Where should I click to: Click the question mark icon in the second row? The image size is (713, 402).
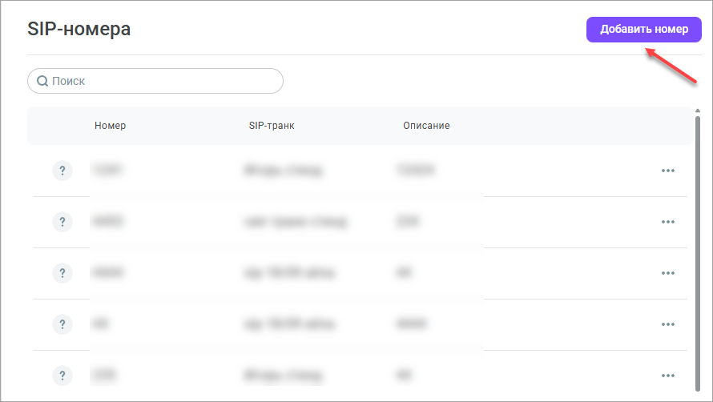tap(62, 222)
